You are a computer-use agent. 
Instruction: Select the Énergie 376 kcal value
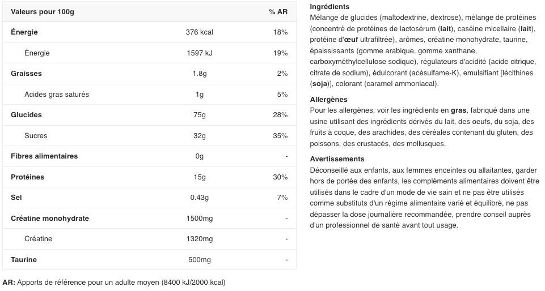click(x=199, y=32)
